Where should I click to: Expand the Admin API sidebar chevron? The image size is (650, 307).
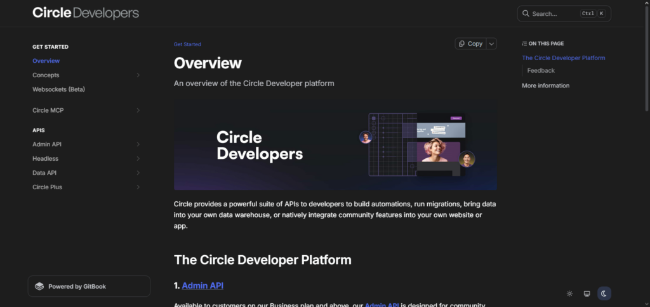point(138,144)
